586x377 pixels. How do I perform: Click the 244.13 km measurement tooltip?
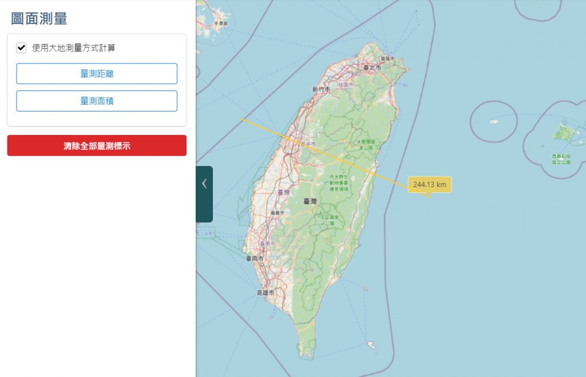click(x=430, y=185)
